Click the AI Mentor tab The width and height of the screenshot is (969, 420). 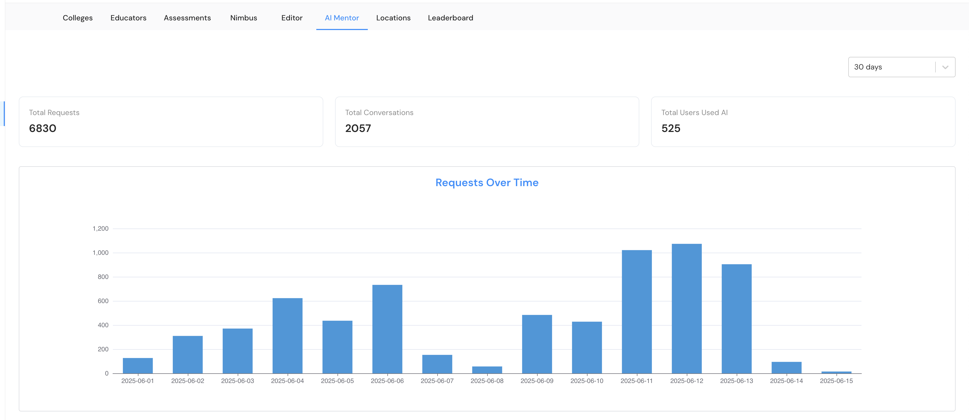click(342, 18)
